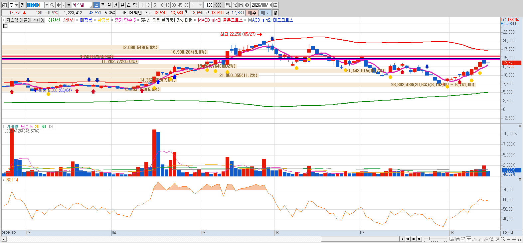Click the chart print/export icon

(497, 239)
